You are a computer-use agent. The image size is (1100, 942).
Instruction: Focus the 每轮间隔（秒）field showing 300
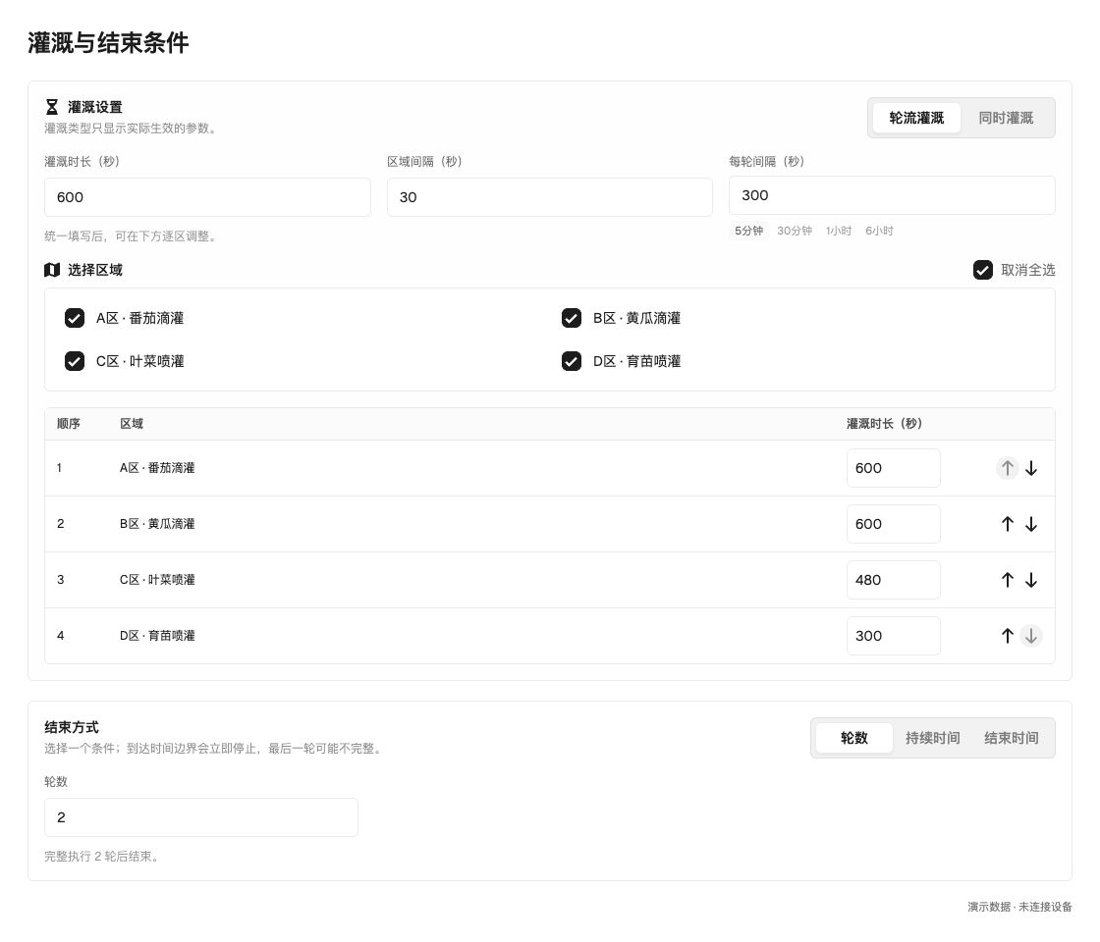(893, 195)
